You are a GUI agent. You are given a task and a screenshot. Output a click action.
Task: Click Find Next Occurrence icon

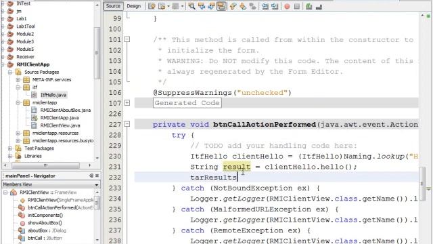211,6
